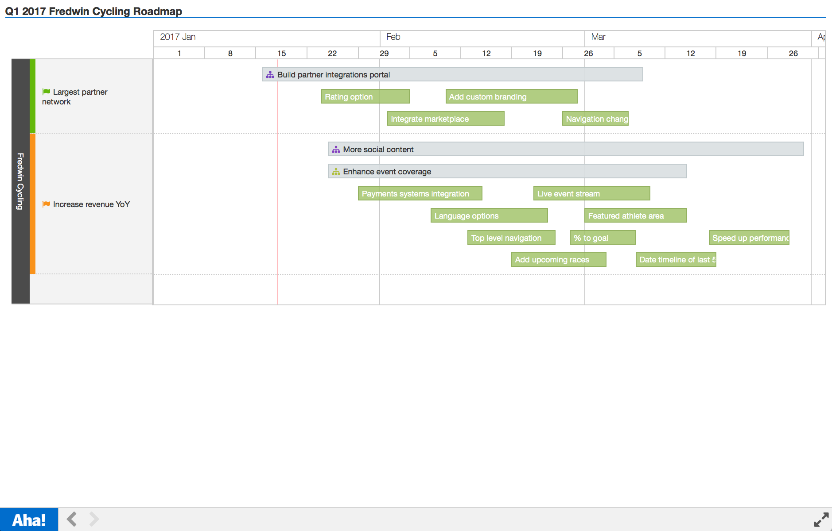The image size is (832, 531).
Task: Click the hierarchy icon on More social content
Action: point(336,150)
